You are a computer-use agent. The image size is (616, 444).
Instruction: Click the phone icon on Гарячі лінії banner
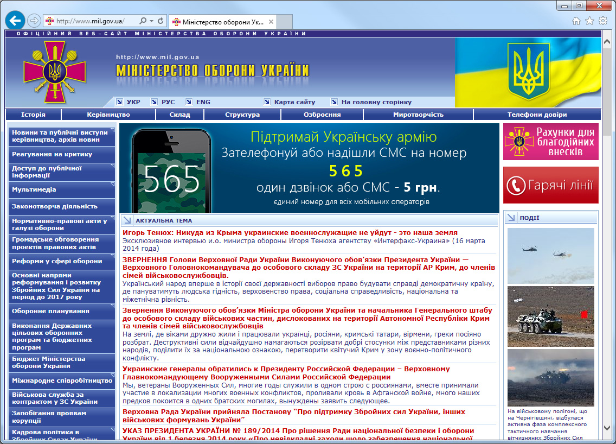(x=516, y=185)
